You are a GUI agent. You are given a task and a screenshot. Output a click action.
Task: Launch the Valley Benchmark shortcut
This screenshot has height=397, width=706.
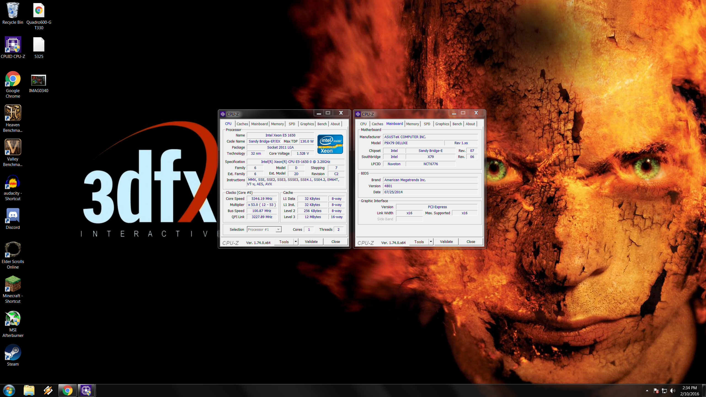pos(13,153)
